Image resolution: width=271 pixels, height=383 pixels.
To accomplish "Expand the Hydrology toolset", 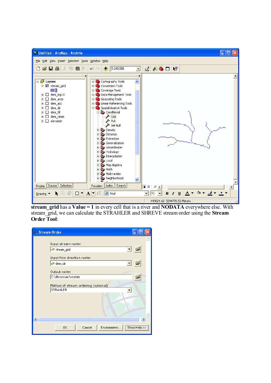I will (x=98, y=152).
